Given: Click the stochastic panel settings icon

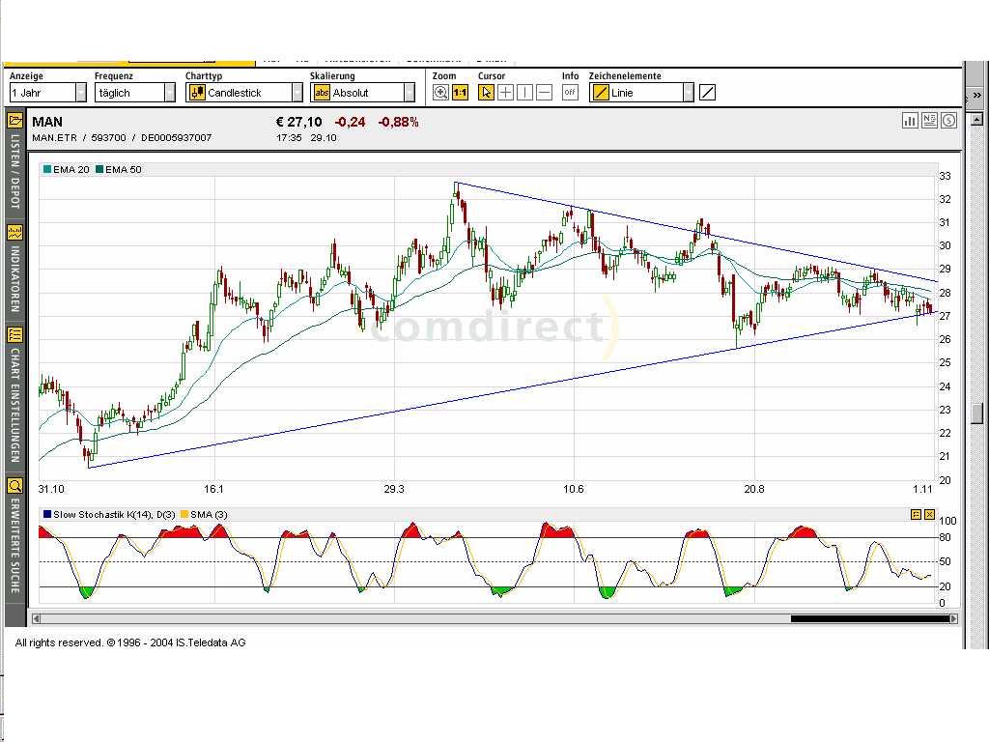Looking at the screenshot, I should [916, 515].
